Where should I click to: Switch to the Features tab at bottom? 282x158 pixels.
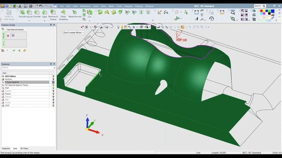tap(6, 148)
